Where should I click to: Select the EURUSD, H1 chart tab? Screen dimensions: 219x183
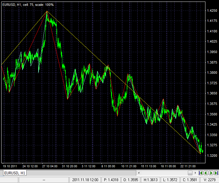coord(15,173)
